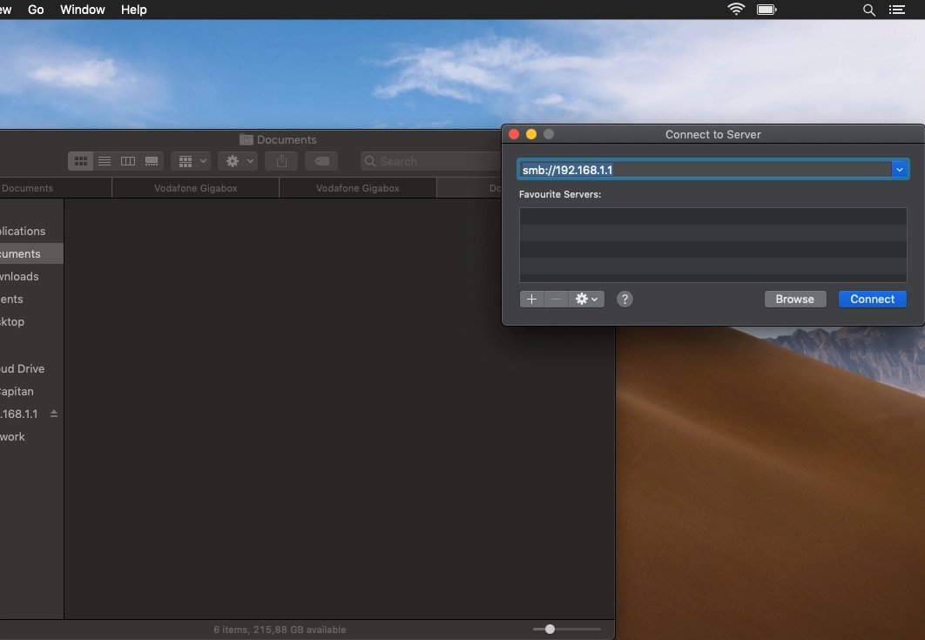This screenshot has width=925, height=640.
Task: Click the Tags button in the Finder toolbar
Action: coord(321,161)
